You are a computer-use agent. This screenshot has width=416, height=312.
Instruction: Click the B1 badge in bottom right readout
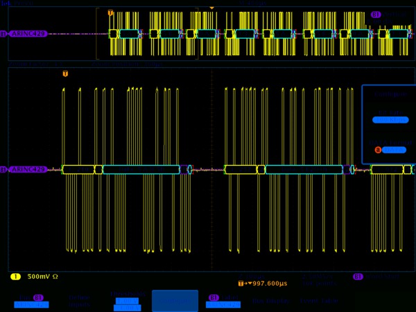tap(358, 277)
